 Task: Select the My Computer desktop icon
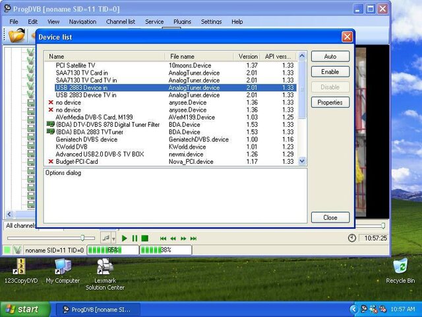click(63, 271)
